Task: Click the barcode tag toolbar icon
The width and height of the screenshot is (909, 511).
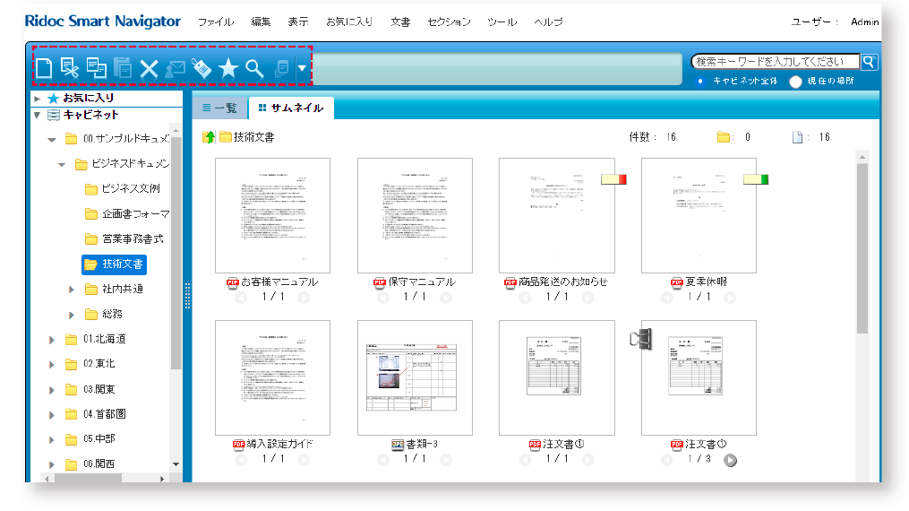Action: (202, 68)
